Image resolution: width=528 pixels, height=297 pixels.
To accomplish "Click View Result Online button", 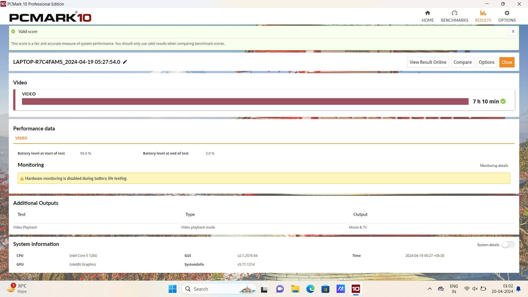I will pos(428,62).
